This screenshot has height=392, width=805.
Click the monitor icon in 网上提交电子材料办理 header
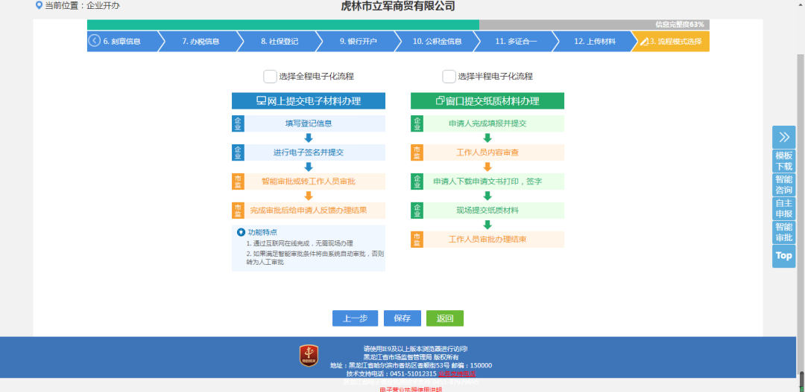tap(261, 101)
